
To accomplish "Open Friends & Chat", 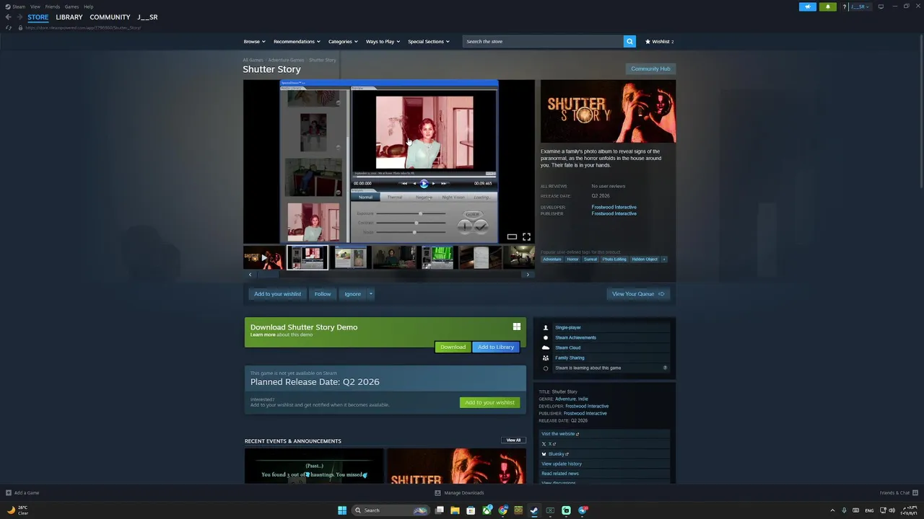I will 897,493.
